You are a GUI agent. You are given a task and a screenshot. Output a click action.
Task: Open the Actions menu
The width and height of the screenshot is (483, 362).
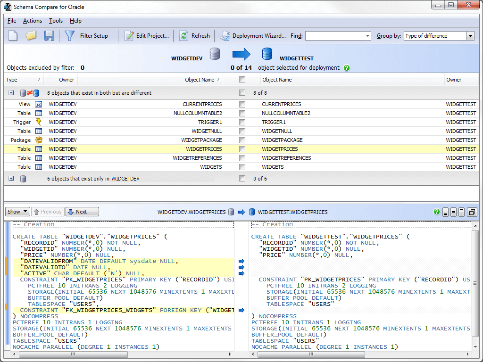pyautogui.click(x=32, y=21)
